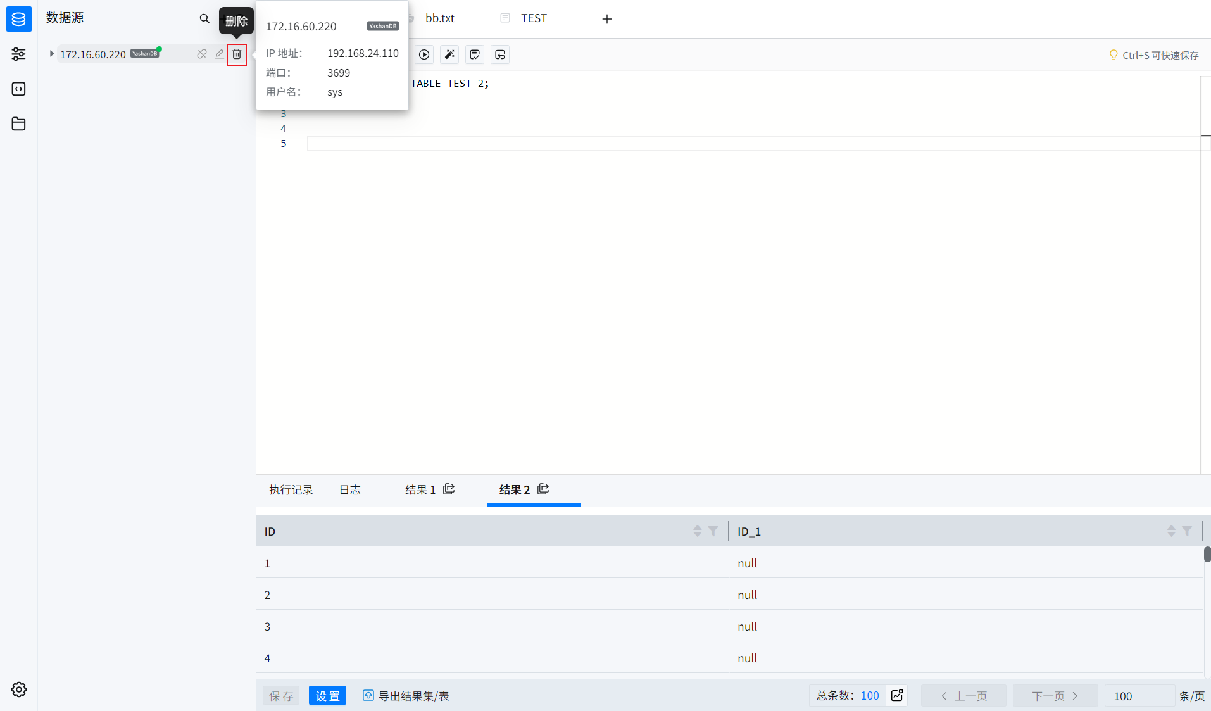
Task: Select the cell with ID 3
Action: pyautogui.click(x=493, y=626)
